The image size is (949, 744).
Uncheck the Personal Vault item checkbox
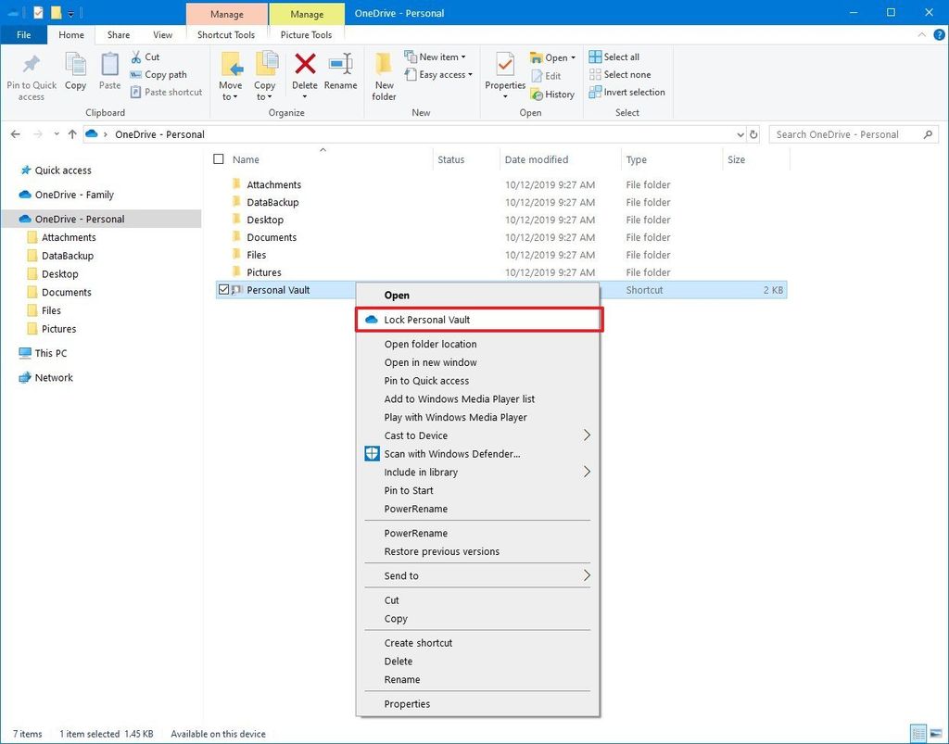(x=223, y=289)
